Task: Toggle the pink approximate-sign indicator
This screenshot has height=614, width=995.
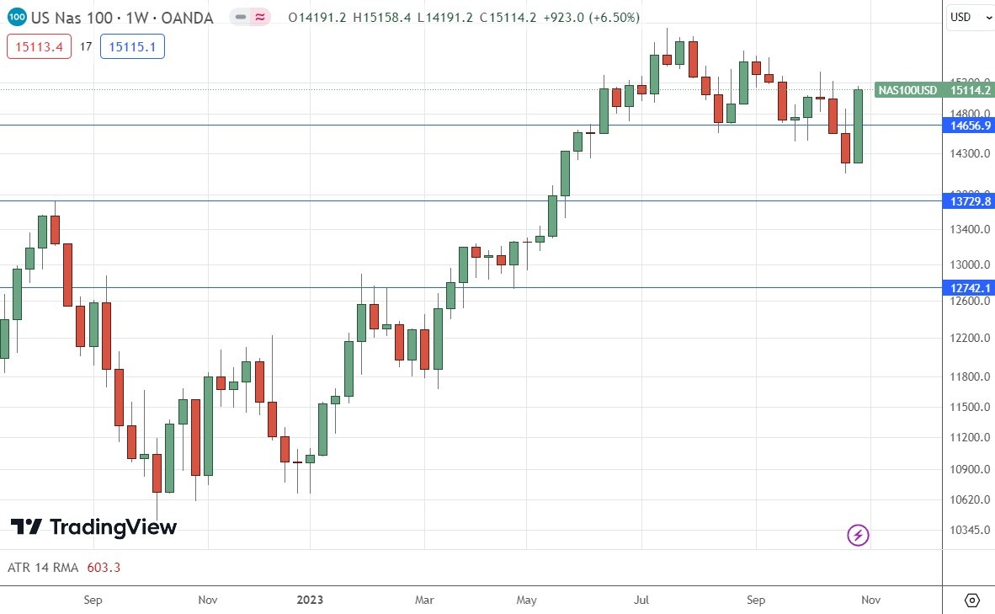Action: pyautogui.click(x=261, y=17)
